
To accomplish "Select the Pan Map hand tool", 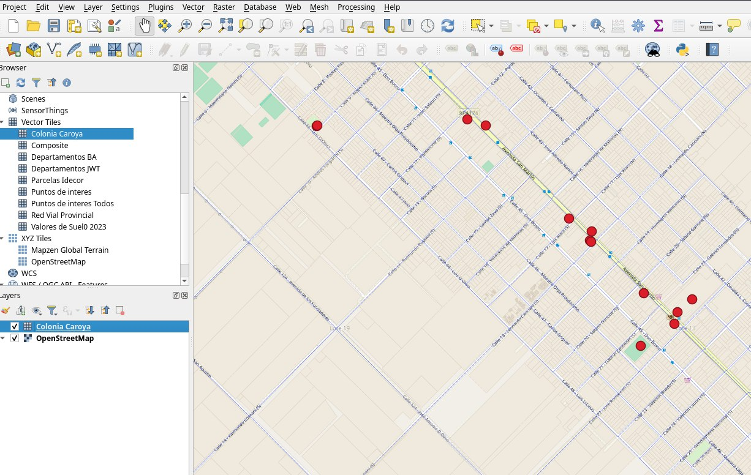I will click(x=145, y=26).
